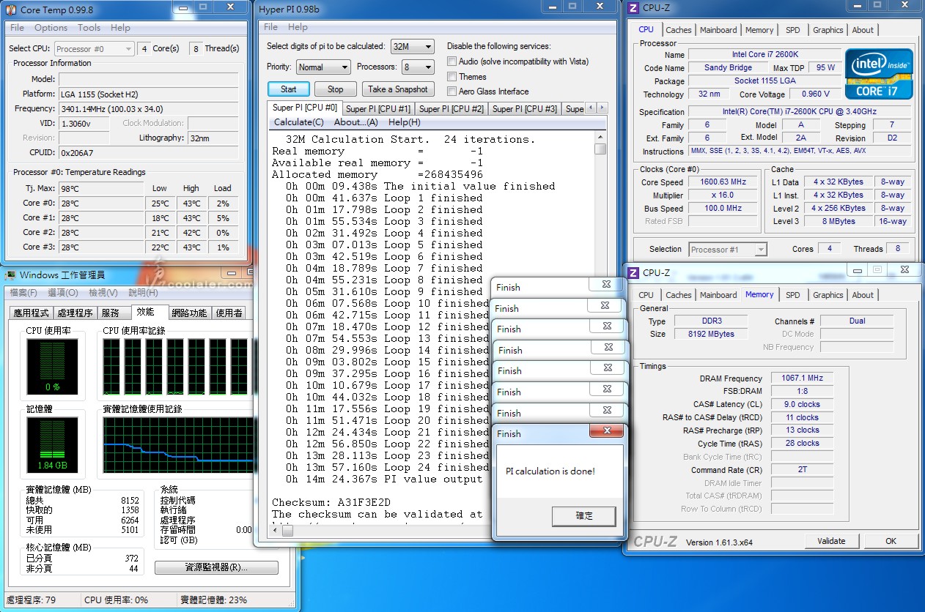Image resolution: width=925 pixels, height=612 pixels.
Task: Open the Tools menu in Core Temp
Action: coord(89,28)
